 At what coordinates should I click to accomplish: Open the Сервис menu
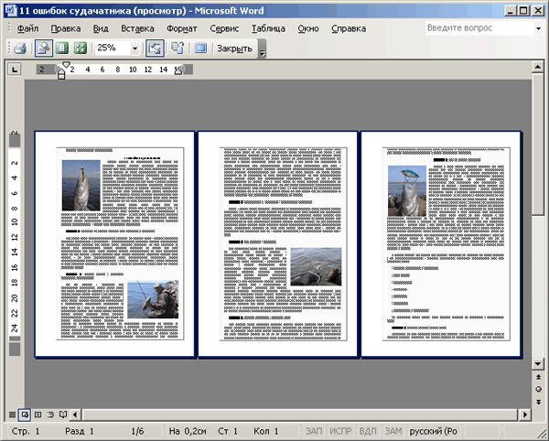pos(224,28)
